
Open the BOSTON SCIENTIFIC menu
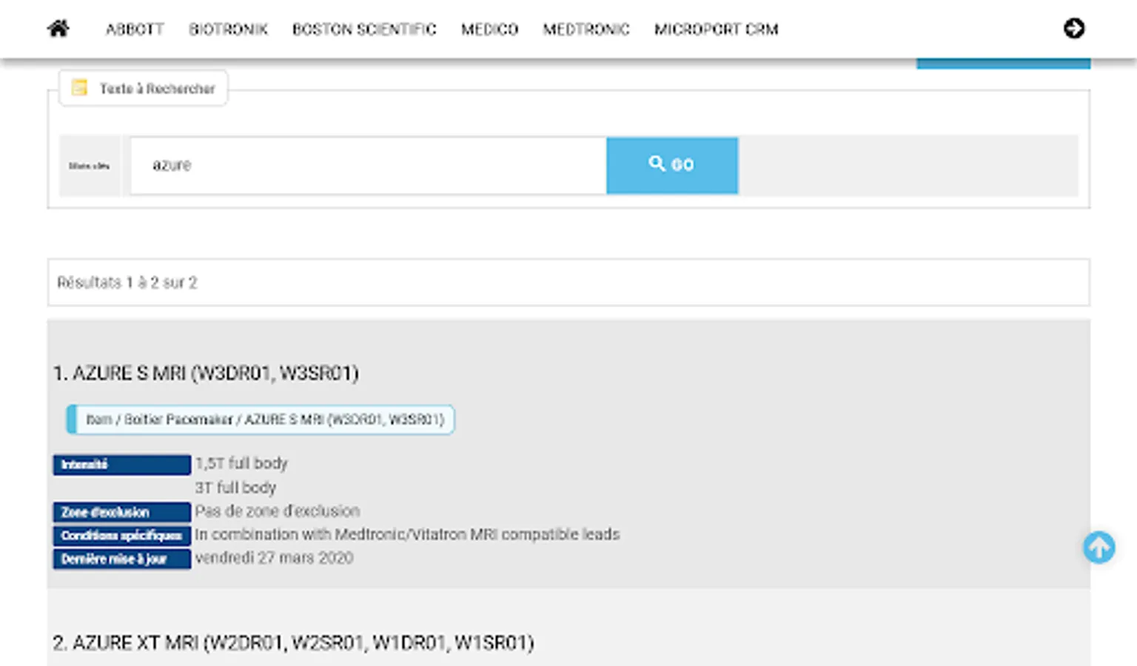tap(364, 30)
